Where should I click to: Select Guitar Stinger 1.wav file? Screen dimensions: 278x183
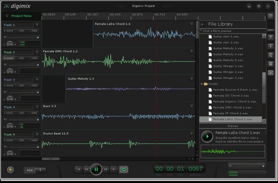coord(227,66)
